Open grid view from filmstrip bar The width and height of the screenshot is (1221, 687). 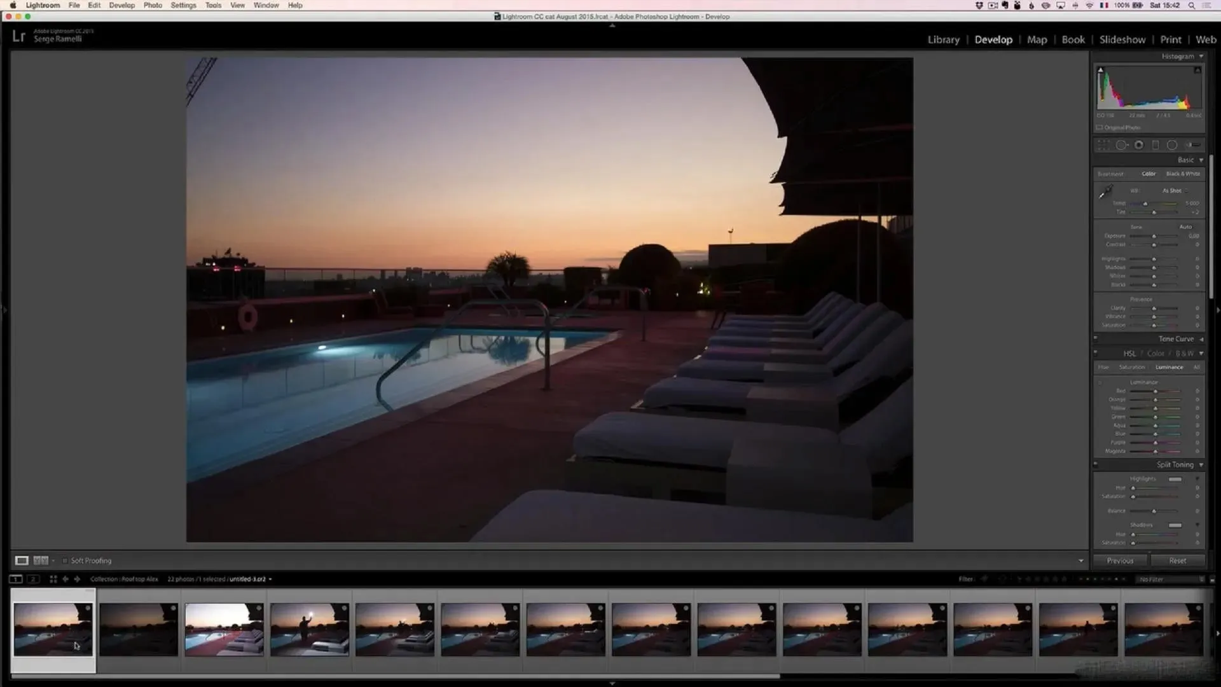[53, 579]
